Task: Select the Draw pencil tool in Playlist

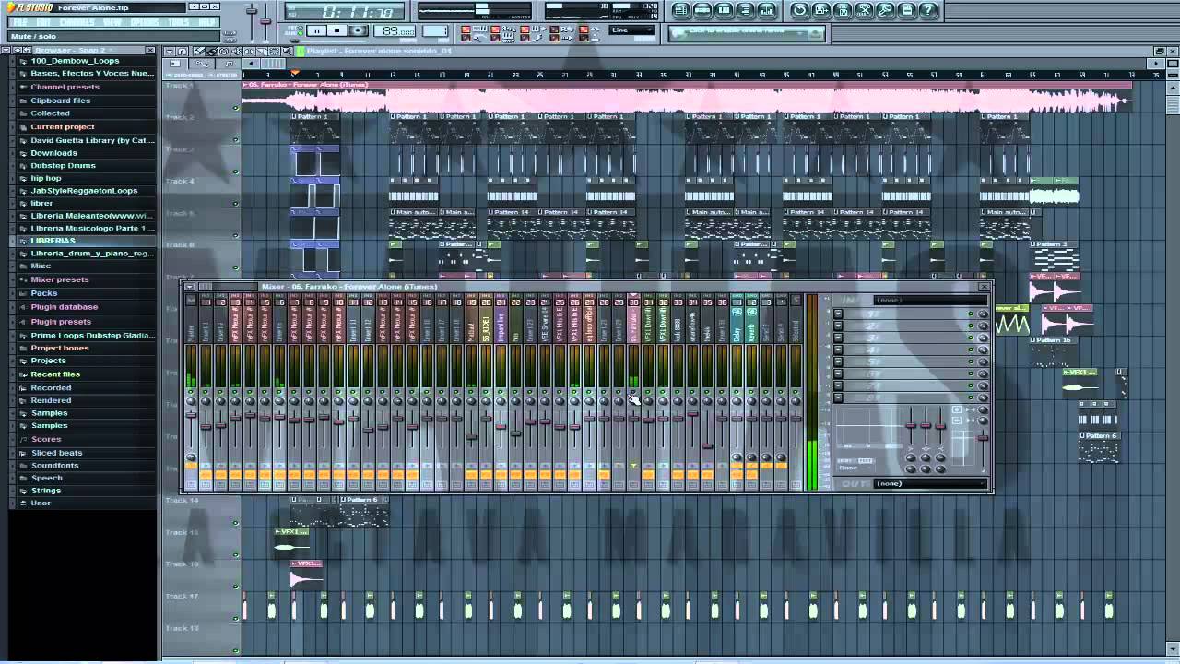Action: [x=199, y=52]
